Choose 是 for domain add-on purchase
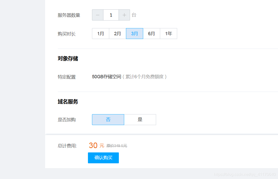 click(x=140, y=120)
